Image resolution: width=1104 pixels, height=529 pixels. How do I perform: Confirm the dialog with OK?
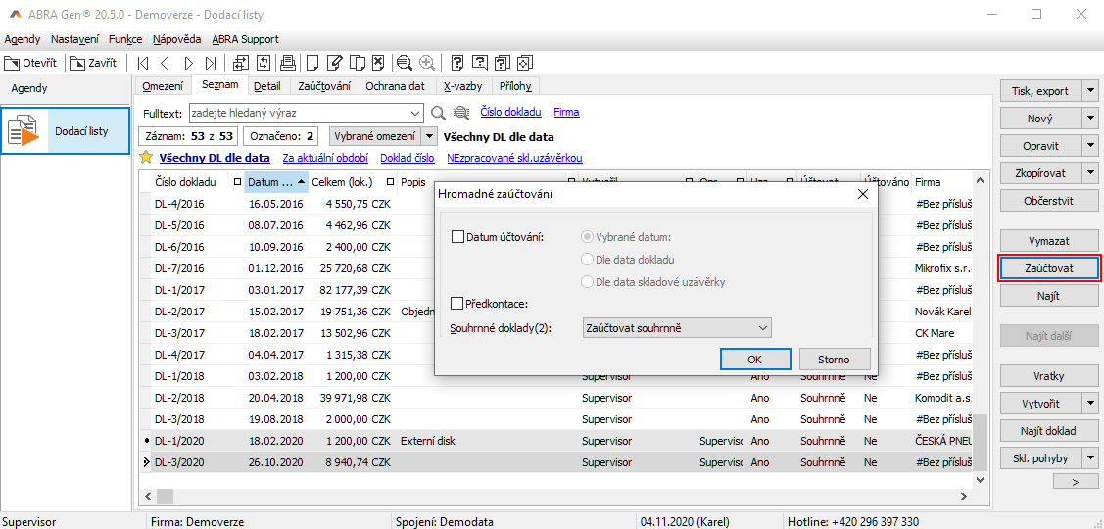754,360
